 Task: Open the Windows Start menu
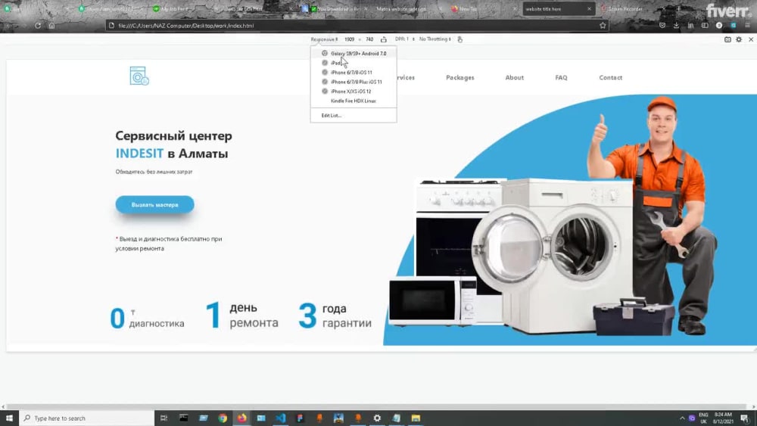point(9,418)
